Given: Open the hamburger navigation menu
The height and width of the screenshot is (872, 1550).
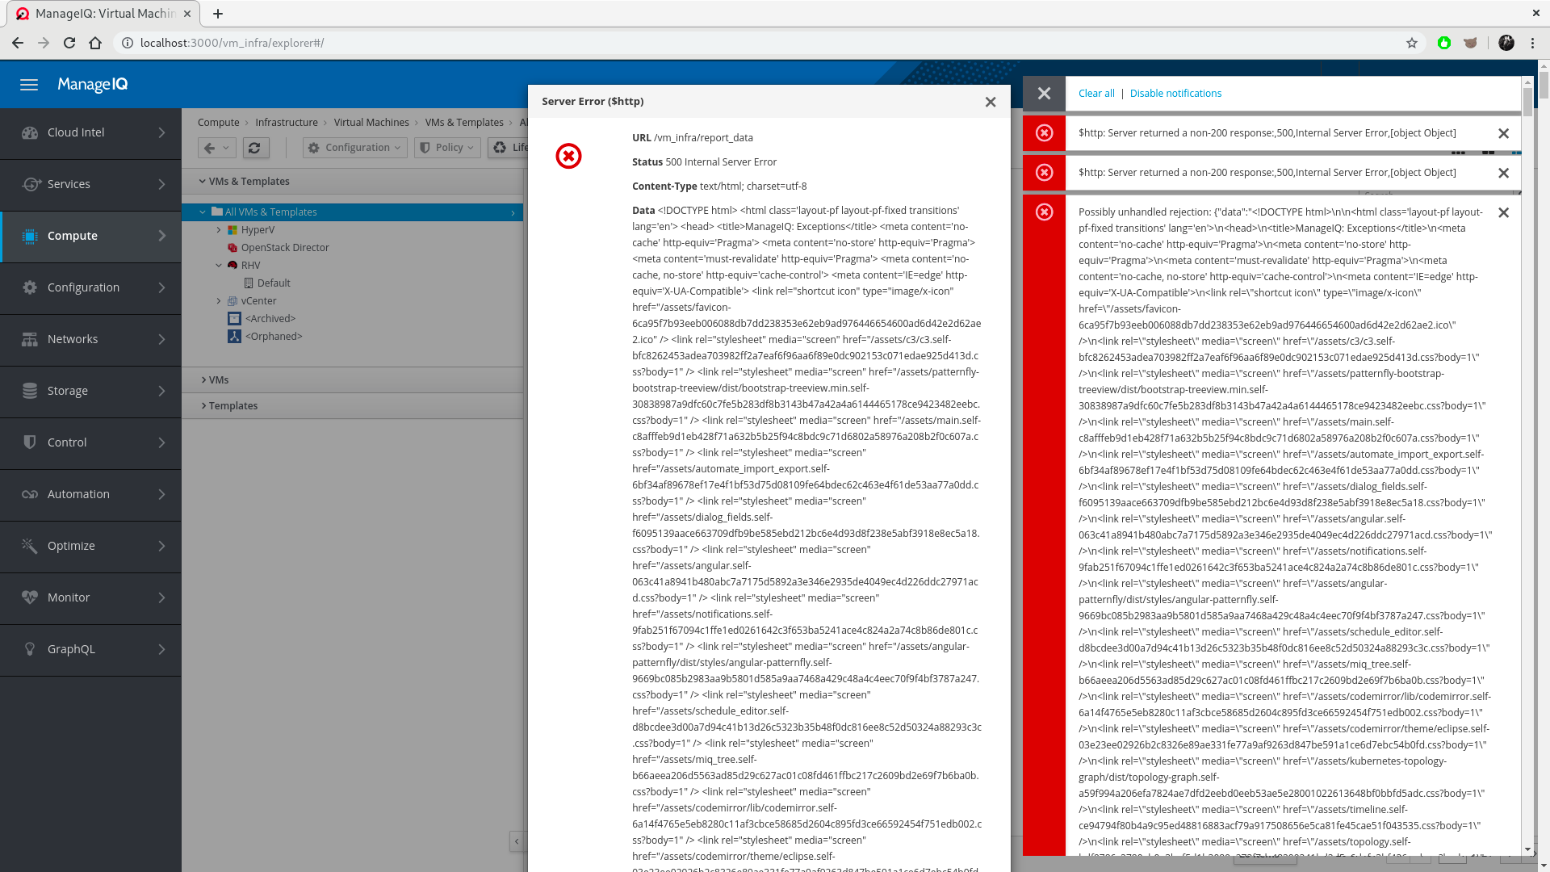Looking at the screenshot, I should (29, 85).
